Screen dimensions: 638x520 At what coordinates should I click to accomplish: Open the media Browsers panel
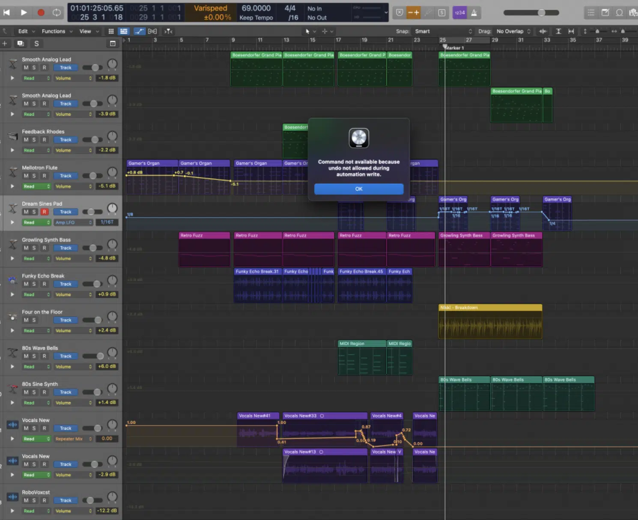click(633, 12)
